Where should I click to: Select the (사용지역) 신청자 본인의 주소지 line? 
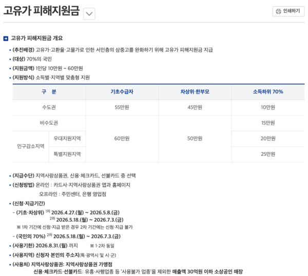[64, 255]
